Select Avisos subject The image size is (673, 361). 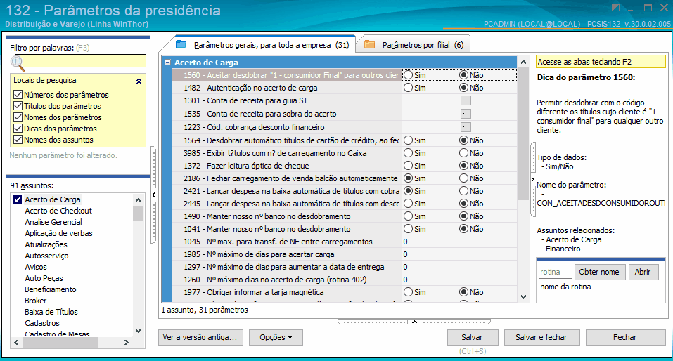click(36, 267)
